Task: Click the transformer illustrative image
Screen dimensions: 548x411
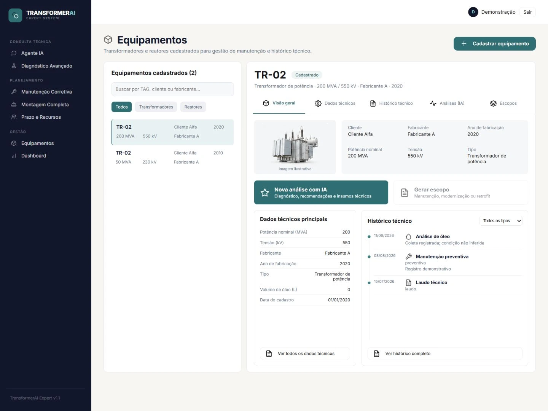Action: pyautogui.click(x=295, y=145)
